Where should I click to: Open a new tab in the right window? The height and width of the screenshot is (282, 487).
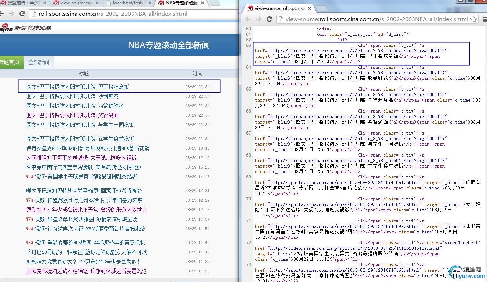(x=321, y=8)
